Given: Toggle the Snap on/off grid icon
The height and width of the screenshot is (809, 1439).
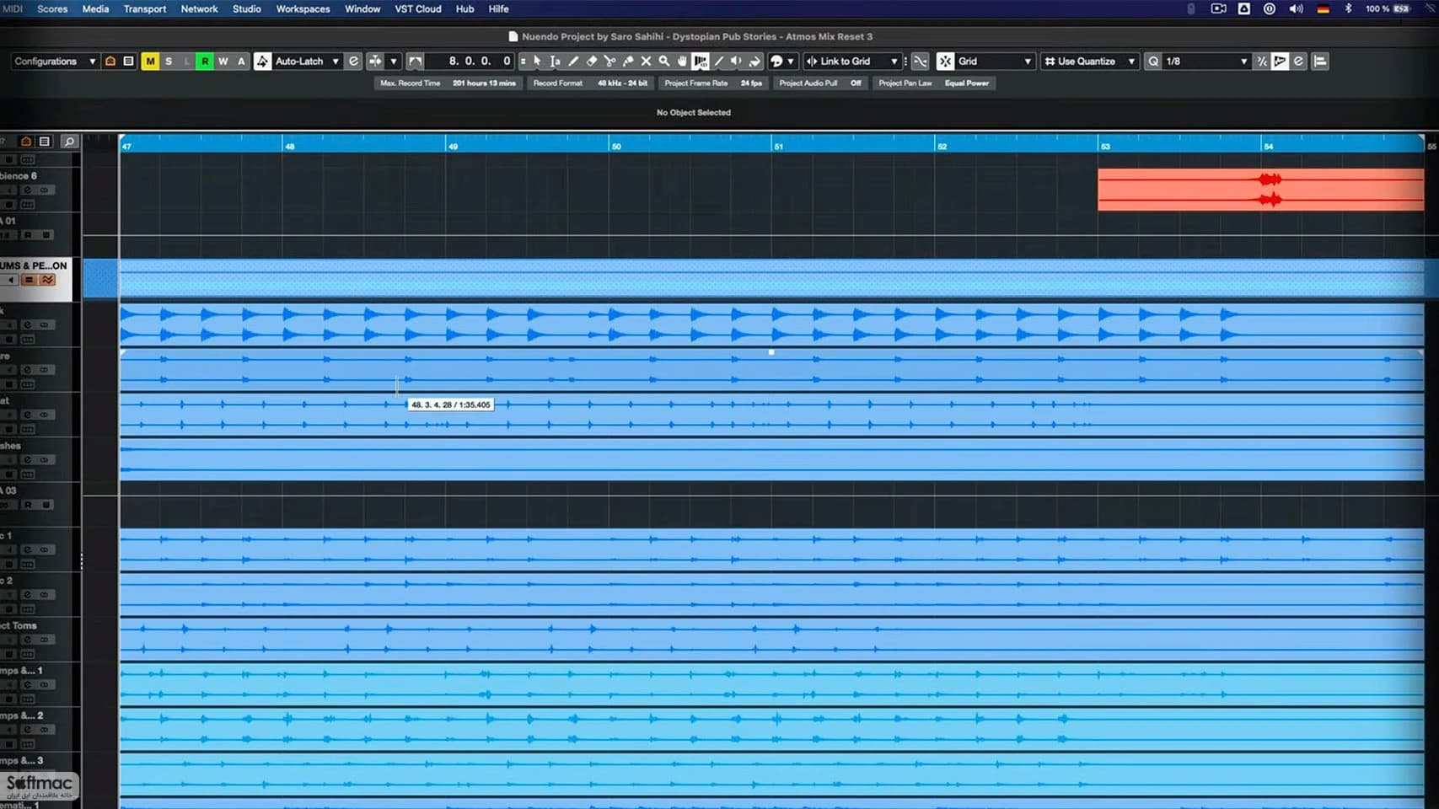Looking at the screenshot, I should pyautogui.click(x=945, y=62).
